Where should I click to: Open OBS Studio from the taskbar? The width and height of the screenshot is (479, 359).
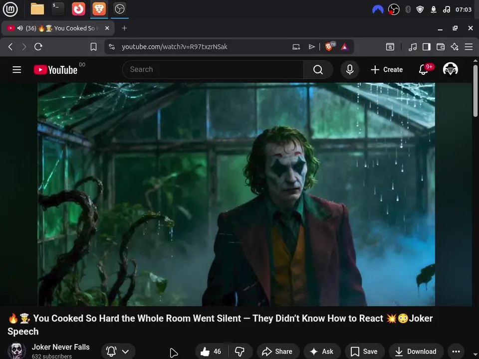(119, 9)
